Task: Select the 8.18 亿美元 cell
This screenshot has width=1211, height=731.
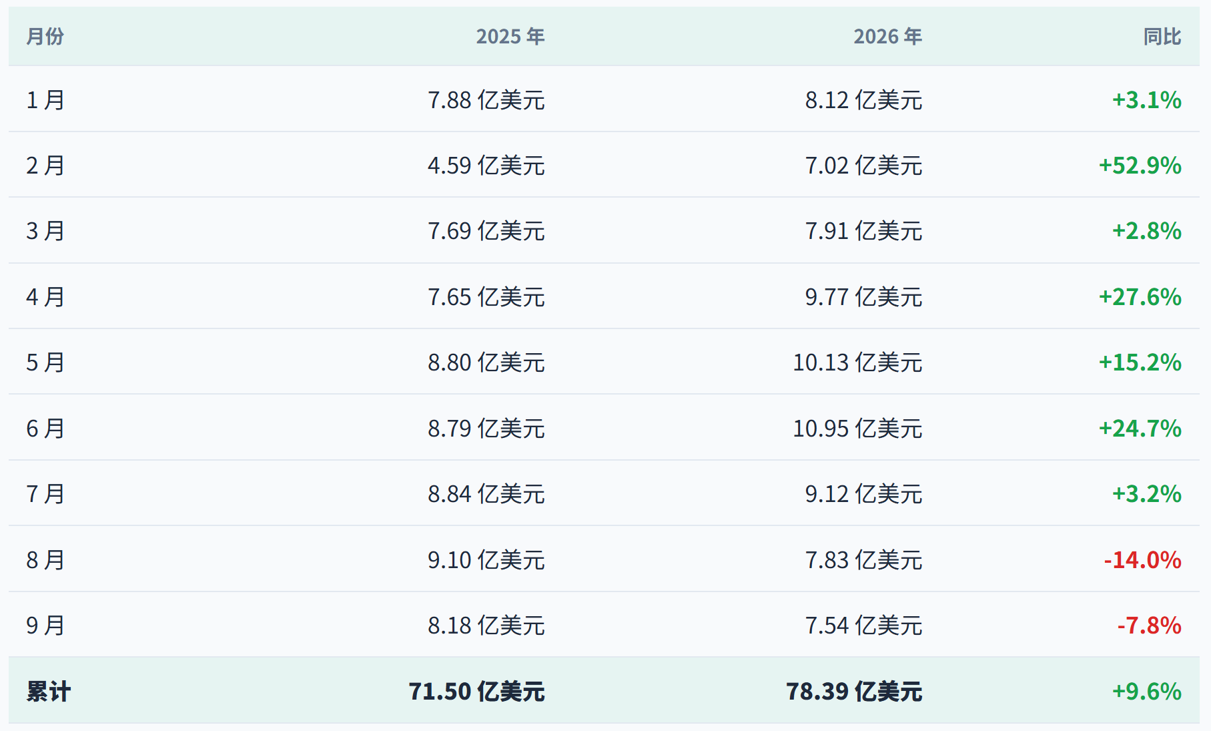Action: click(x=486, y=626)
